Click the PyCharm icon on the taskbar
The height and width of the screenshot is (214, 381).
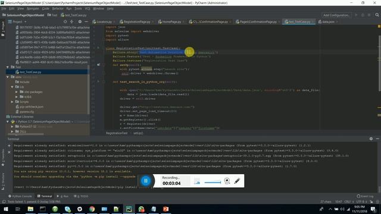[x=129, y=209]
